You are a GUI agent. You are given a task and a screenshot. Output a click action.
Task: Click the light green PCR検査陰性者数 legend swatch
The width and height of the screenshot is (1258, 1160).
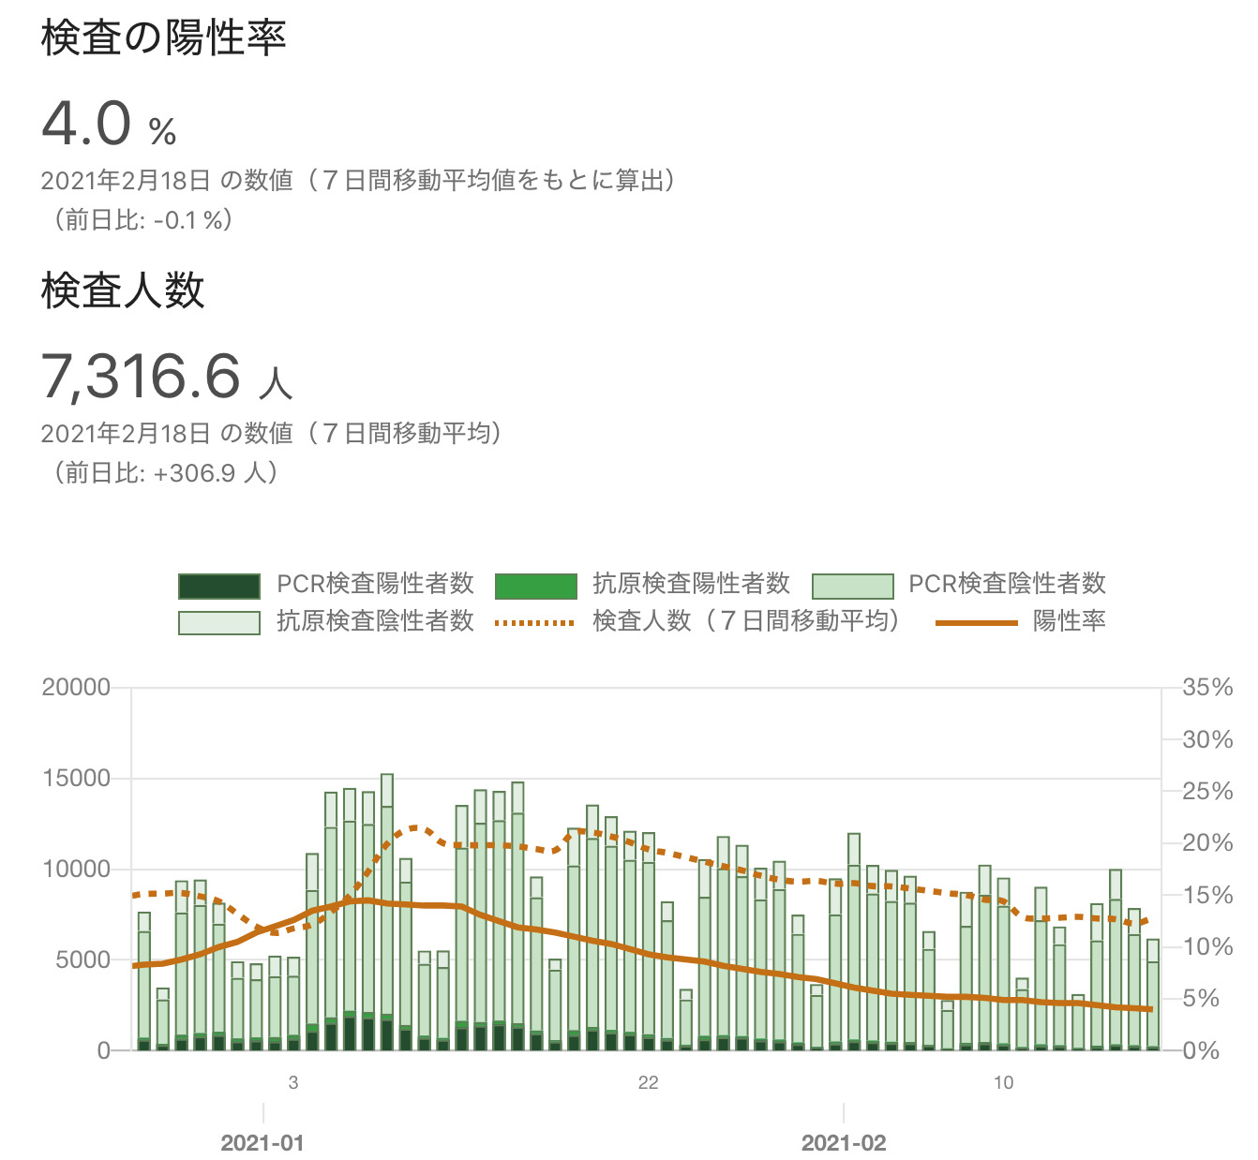[x=852, y=586]
